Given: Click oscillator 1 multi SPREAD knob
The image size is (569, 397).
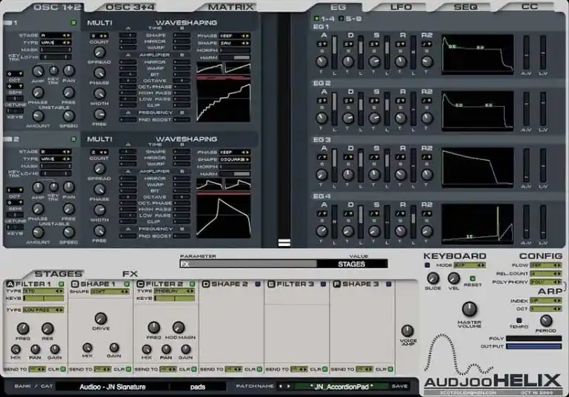Looking at the screenshot, I should pos(99,53).
